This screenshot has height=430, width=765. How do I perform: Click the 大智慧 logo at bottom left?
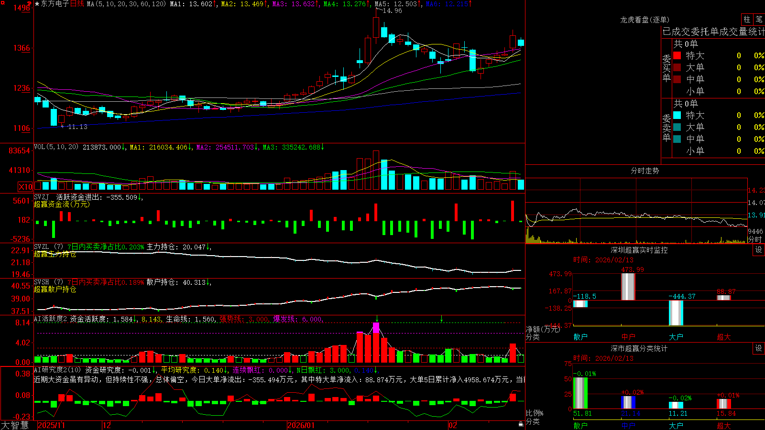click(15, 425)
